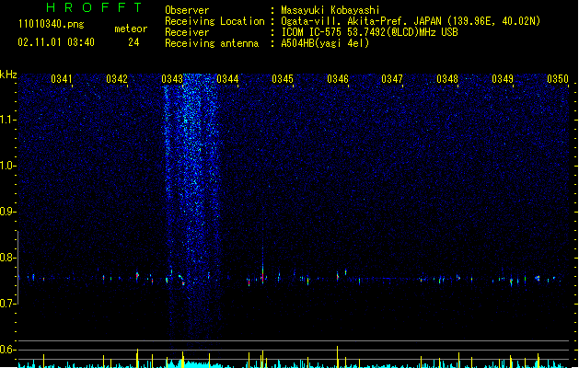Click the kHz axis unit label

coord(8,75)
